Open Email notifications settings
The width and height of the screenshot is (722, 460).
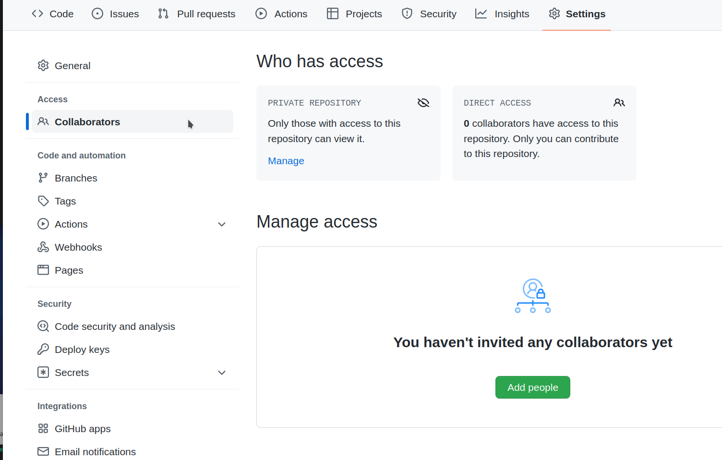click(132, 451)
